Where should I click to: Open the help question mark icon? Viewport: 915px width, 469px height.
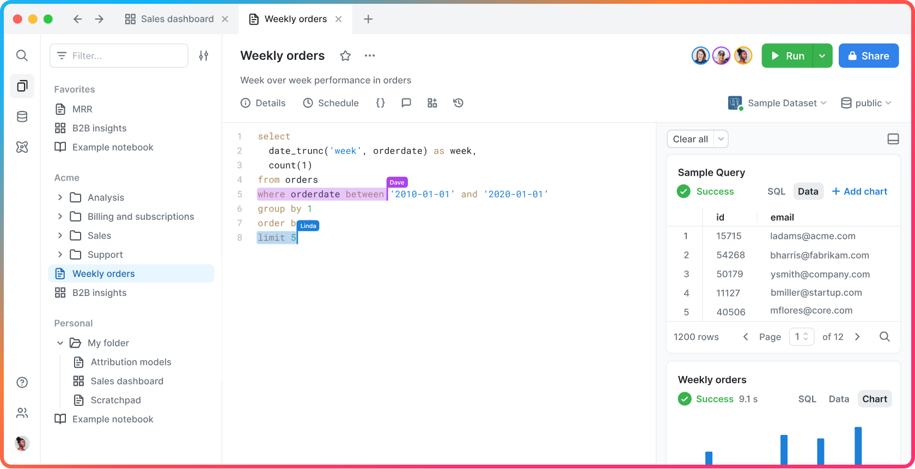[x=22, y=382]
